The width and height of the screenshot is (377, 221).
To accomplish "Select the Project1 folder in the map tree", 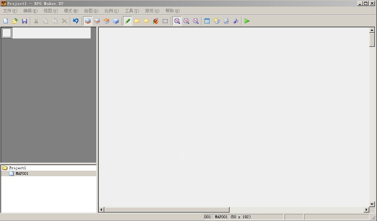I will (17, 168).
